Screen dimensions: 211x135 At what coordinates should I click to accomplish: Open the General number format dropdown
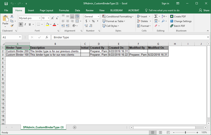coord(98,17)
